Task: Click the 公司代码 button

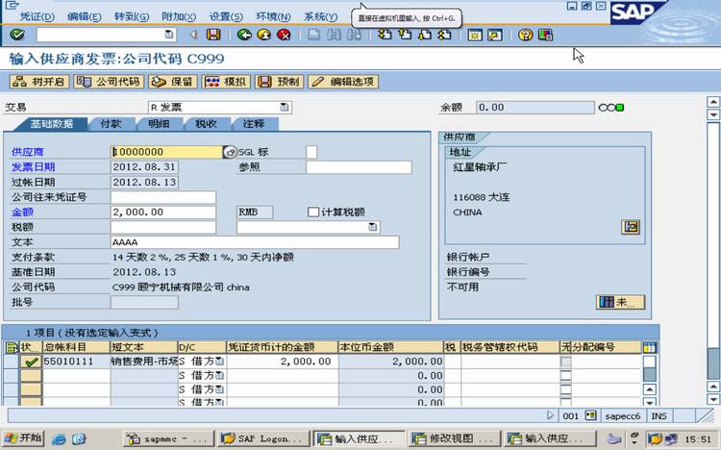Action: click(x=109, y=82)
